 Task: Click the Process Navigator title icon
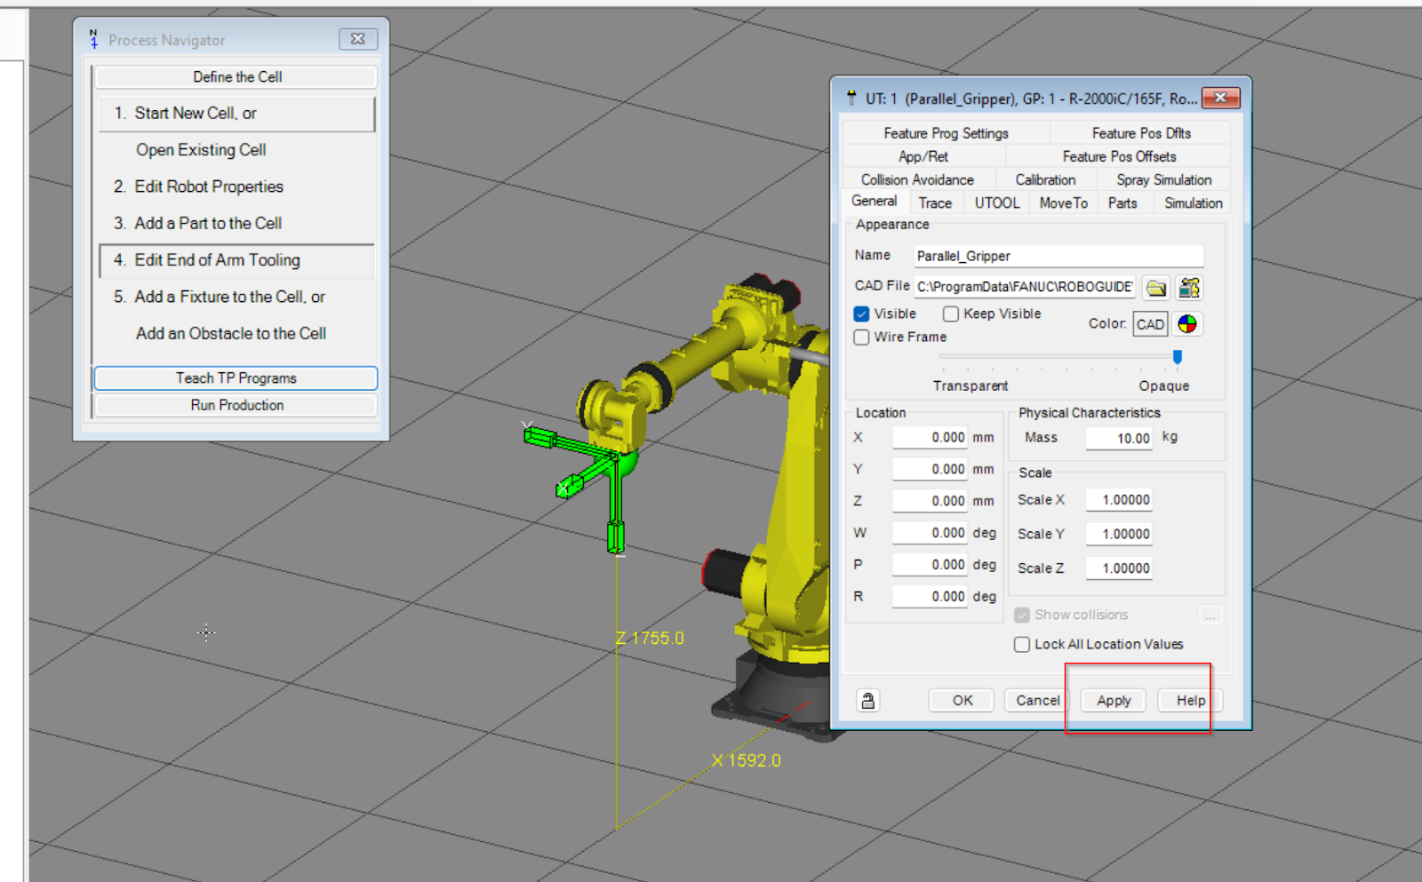pyautogui.click(x=93, y=40)
